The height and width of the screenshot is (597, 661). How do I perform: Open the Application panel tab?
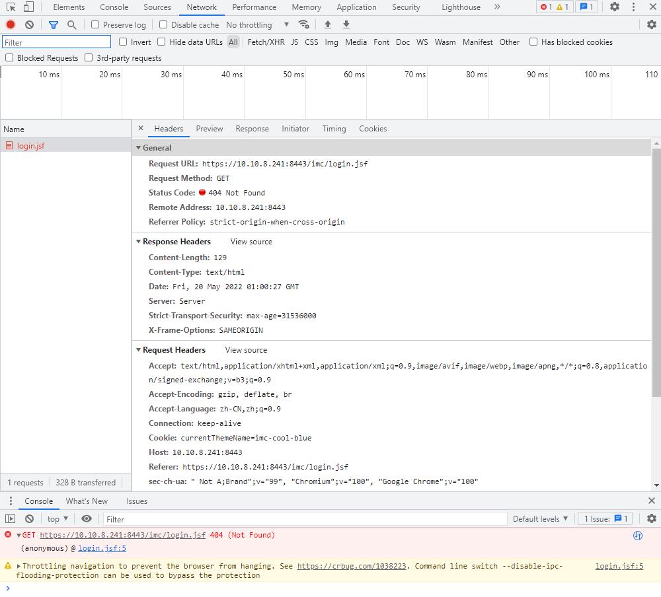pyautogui.click(x=356, y=7)
